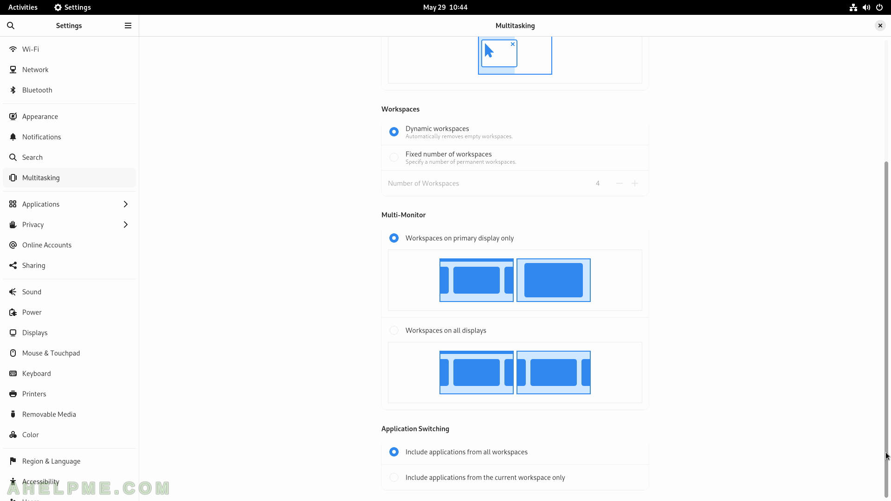
Task: Go to Wi-Fi settings panel
Action: click(70, 49)
